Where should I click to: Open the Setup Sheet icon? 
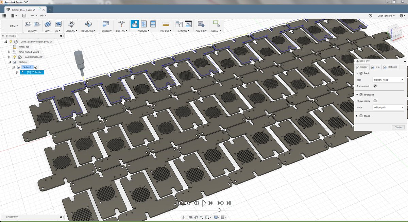coord(153,24)
